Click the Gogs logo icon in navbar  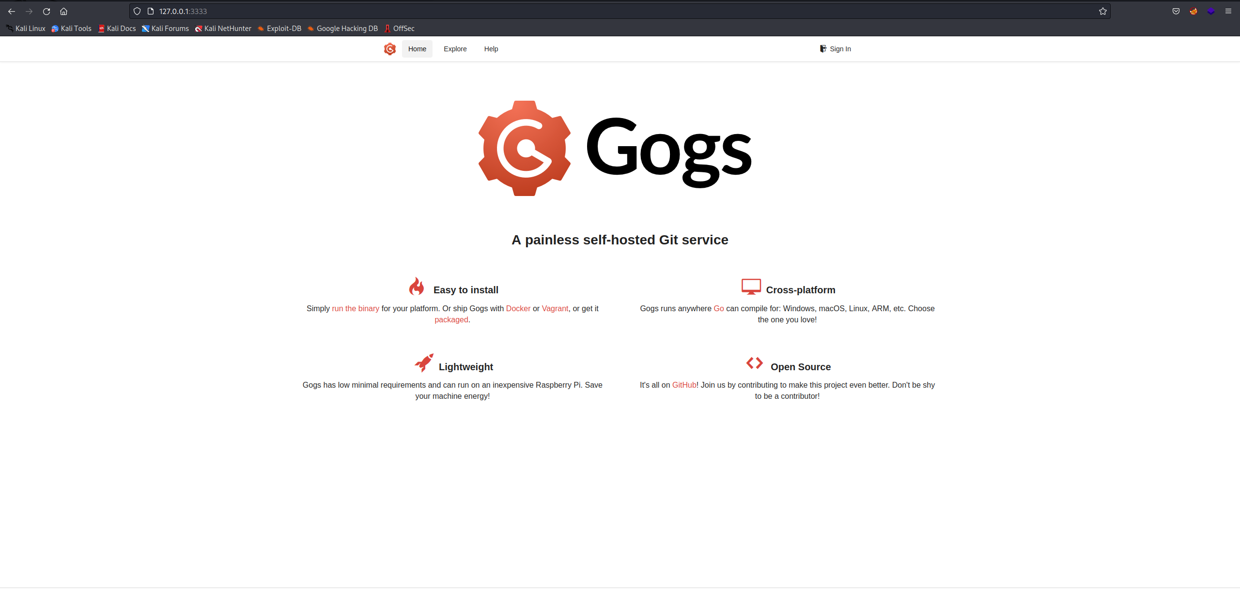coord(389,49)
